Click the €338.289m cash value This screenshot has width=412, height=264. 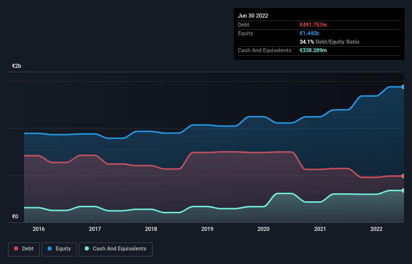point(313,50)
